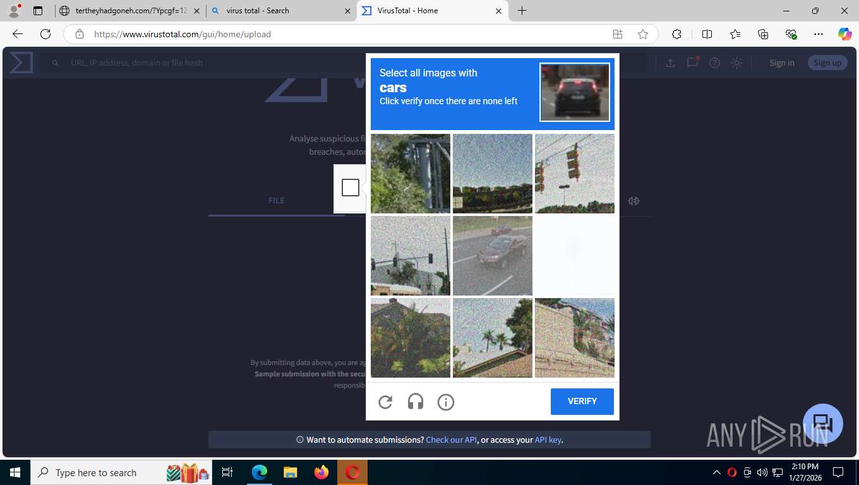Toggle split screen view
The height and width of the screenshot is (485, 859).
click(707, 34)
